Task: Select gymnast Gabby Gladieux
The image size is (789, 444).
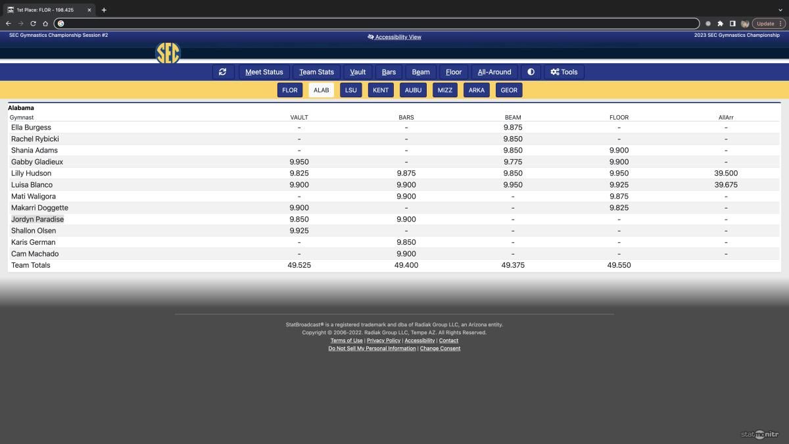Action: coord(37,162)
